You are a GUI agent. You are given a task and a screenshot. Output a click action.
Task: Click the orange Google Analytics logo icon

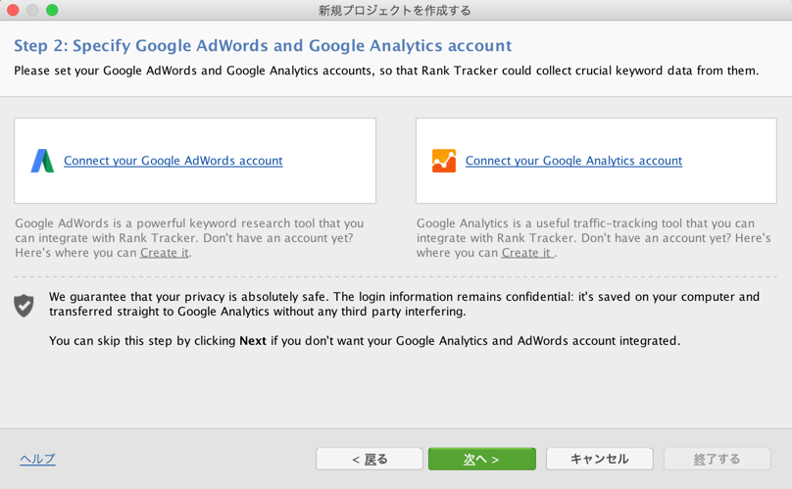coord(444,161)
